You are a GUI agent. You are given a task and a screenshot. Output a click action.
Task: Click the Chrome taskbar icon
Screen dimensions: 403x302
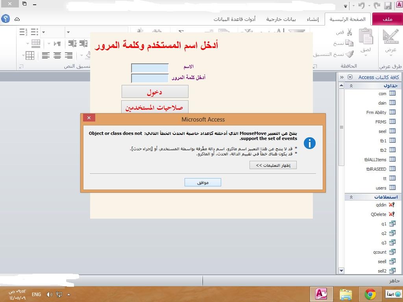point(370,294)
